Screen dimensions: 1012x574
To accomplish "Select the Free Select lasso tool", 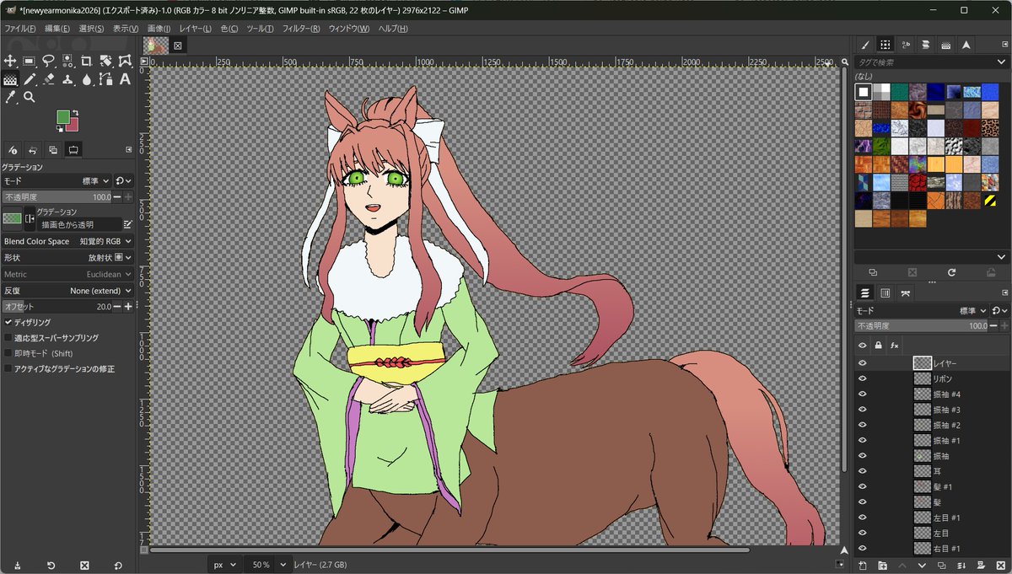I will [x=48, y=61].
